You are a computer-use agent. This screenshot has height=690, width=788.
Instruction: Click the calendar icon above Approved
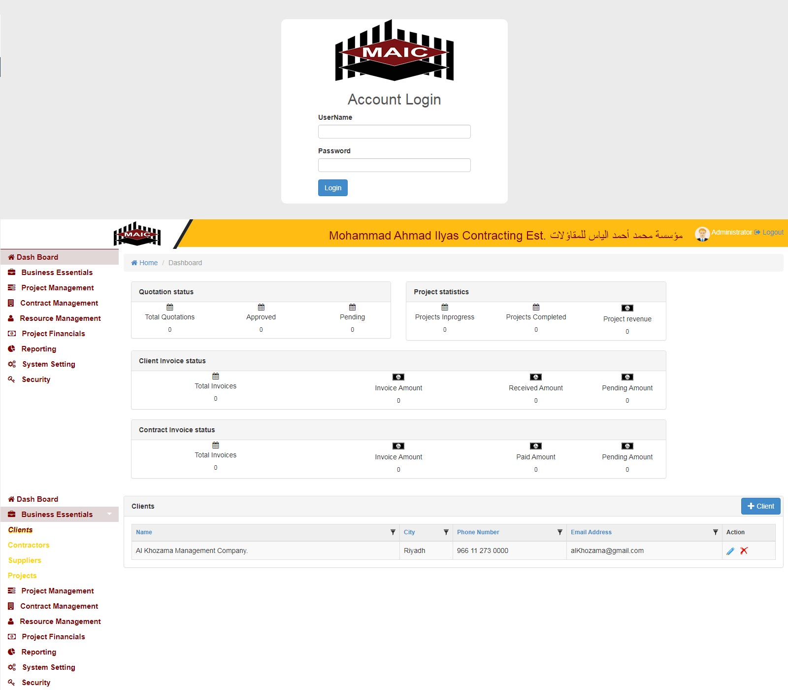261,307
